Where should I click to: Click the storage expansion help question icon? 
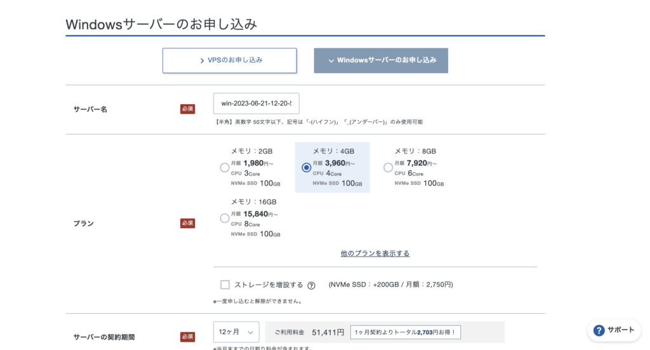click(x=311, y=285)
